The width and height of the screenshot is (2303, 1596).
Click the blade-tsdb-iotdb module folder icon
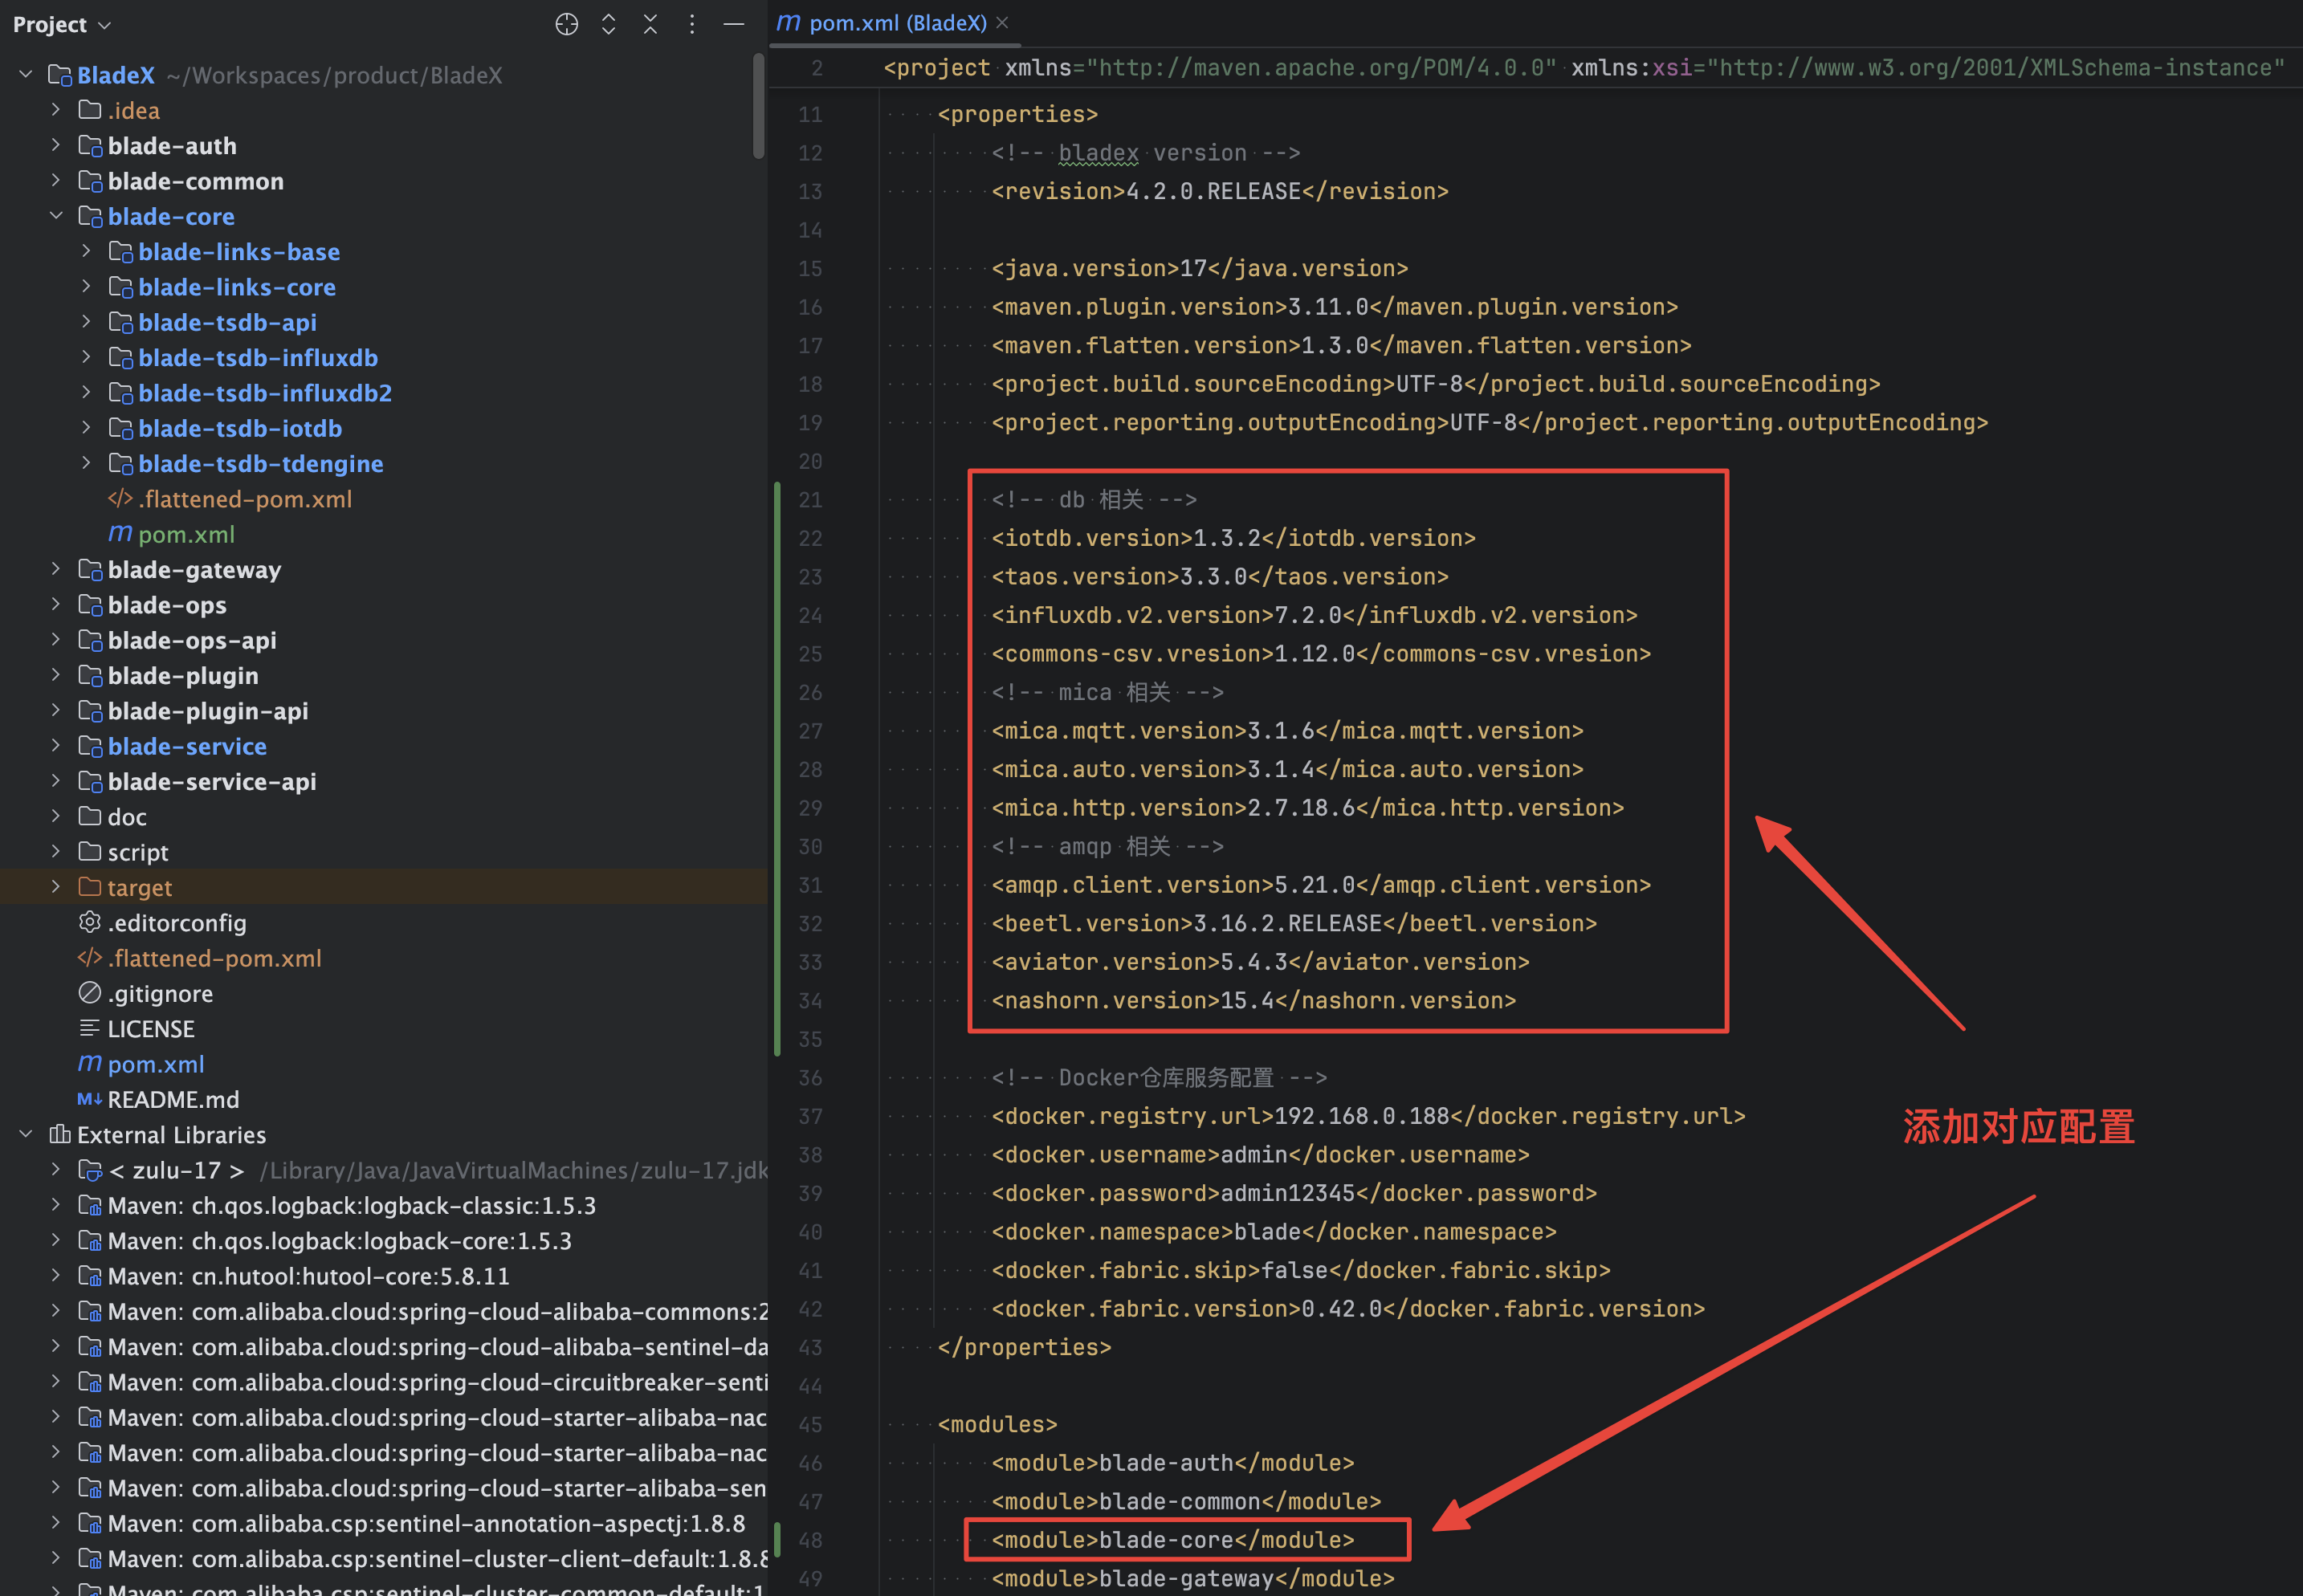(120, 428)
